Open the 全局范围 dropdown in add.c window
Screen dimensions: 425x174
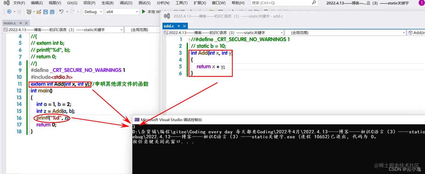coord(404,33)
